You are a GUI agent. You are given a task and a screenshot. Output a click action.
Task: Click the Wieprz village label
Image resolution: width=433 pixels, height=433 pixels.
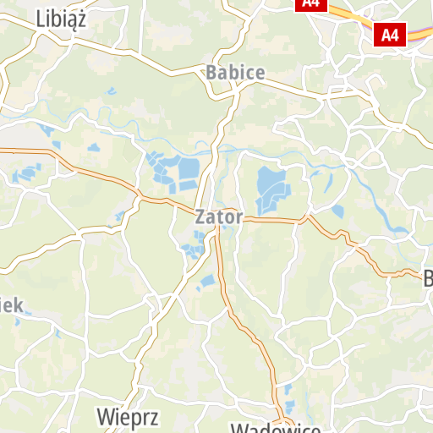128,418
